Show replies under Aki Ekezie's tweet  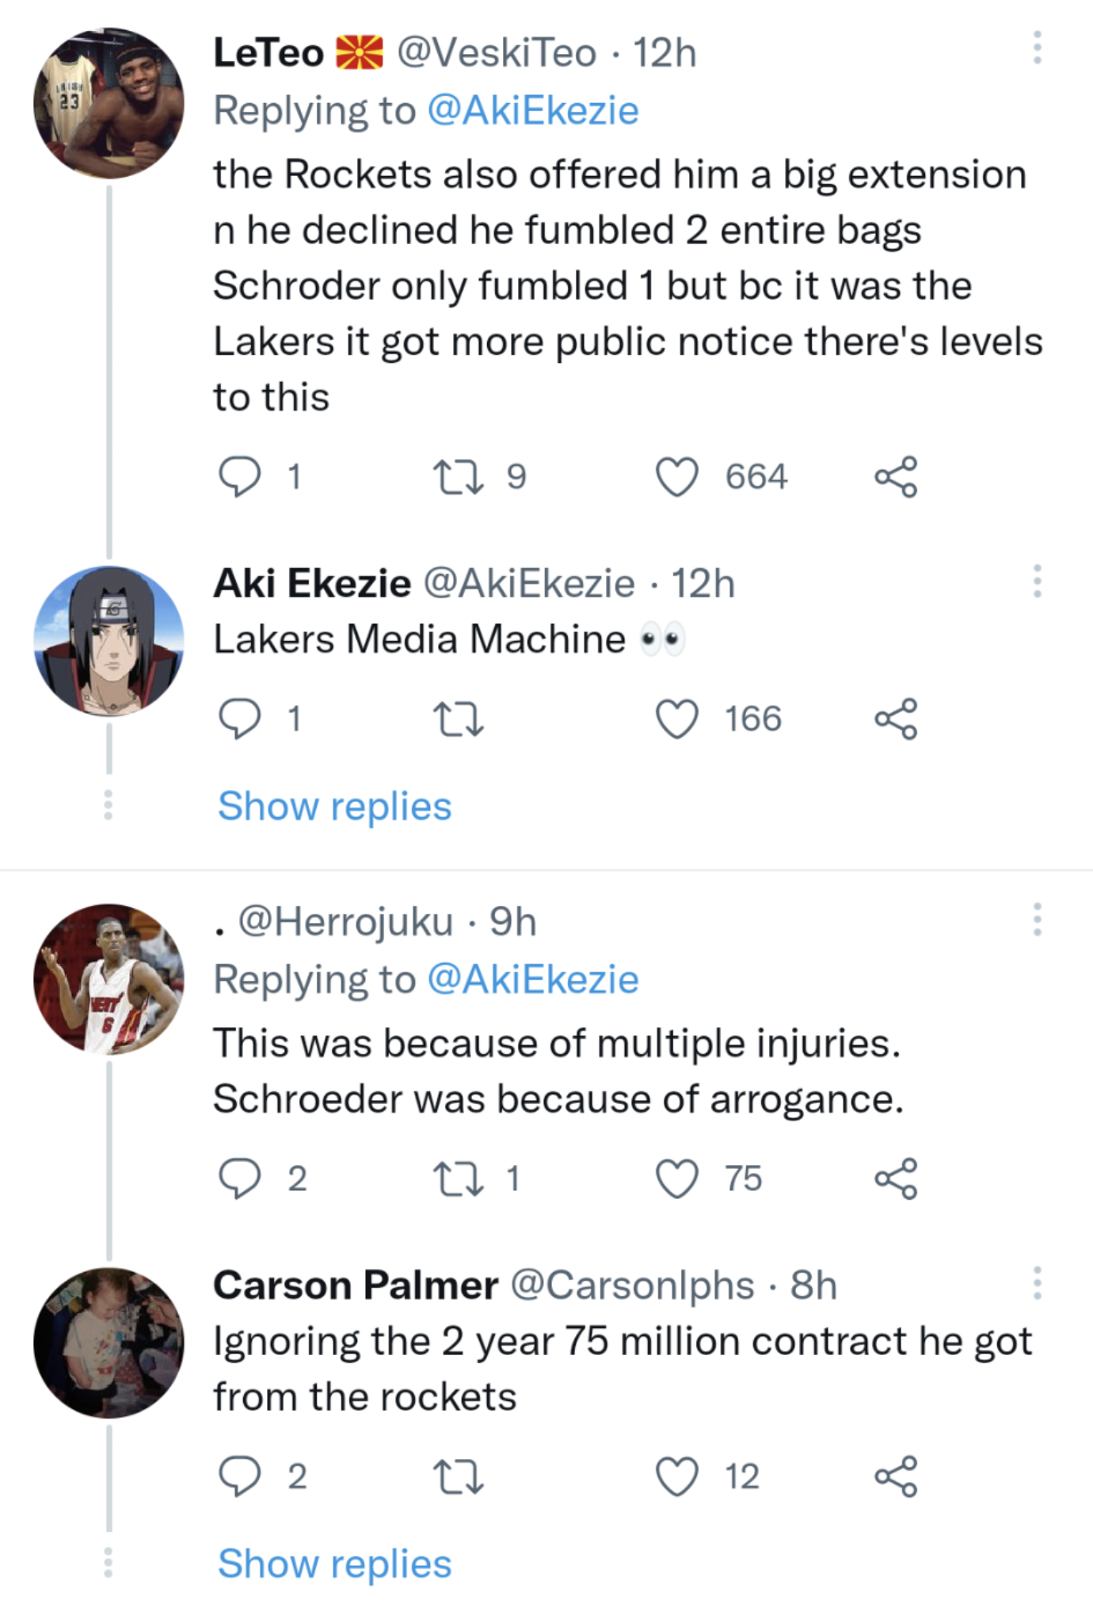(x=334, y=807)
